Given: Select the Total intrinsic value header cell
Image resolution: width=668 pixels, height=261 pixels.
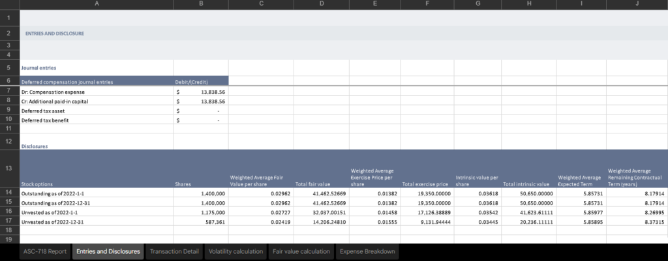Looking at the screenshot, I should [x=528, y=169].
